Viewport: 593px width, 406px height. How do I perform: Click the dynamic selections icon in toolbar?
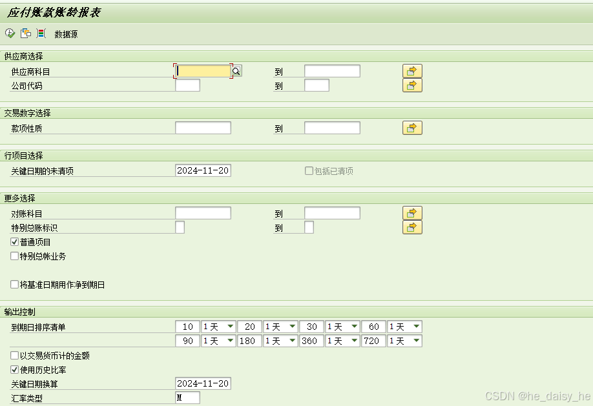tap(41, 34)
